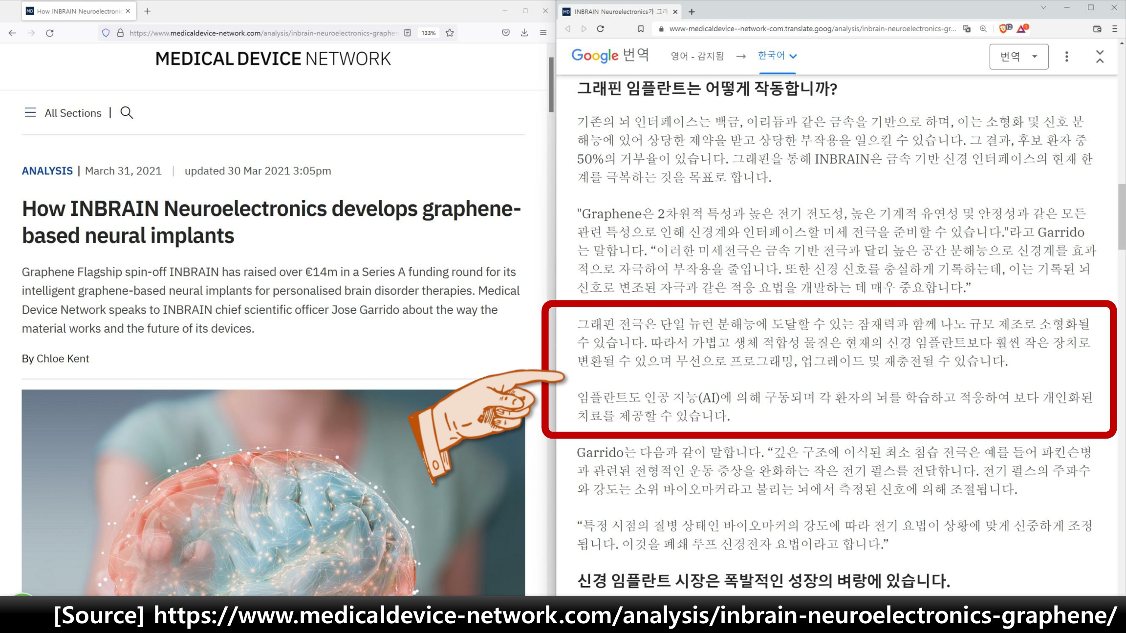Open Firefox downloads arrow icon

pos(524,33)
